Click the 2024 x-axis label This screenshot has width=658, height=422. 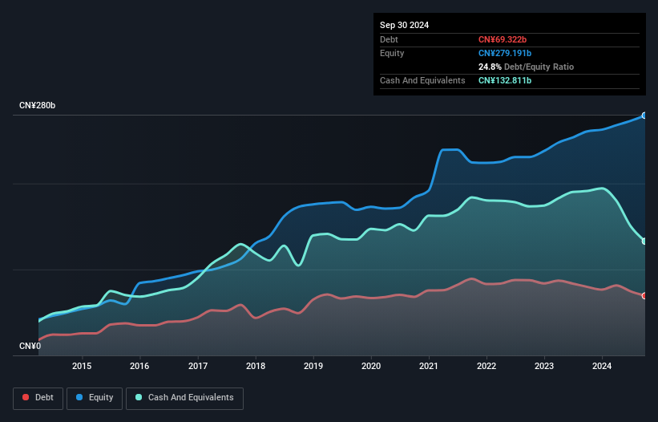602,366
